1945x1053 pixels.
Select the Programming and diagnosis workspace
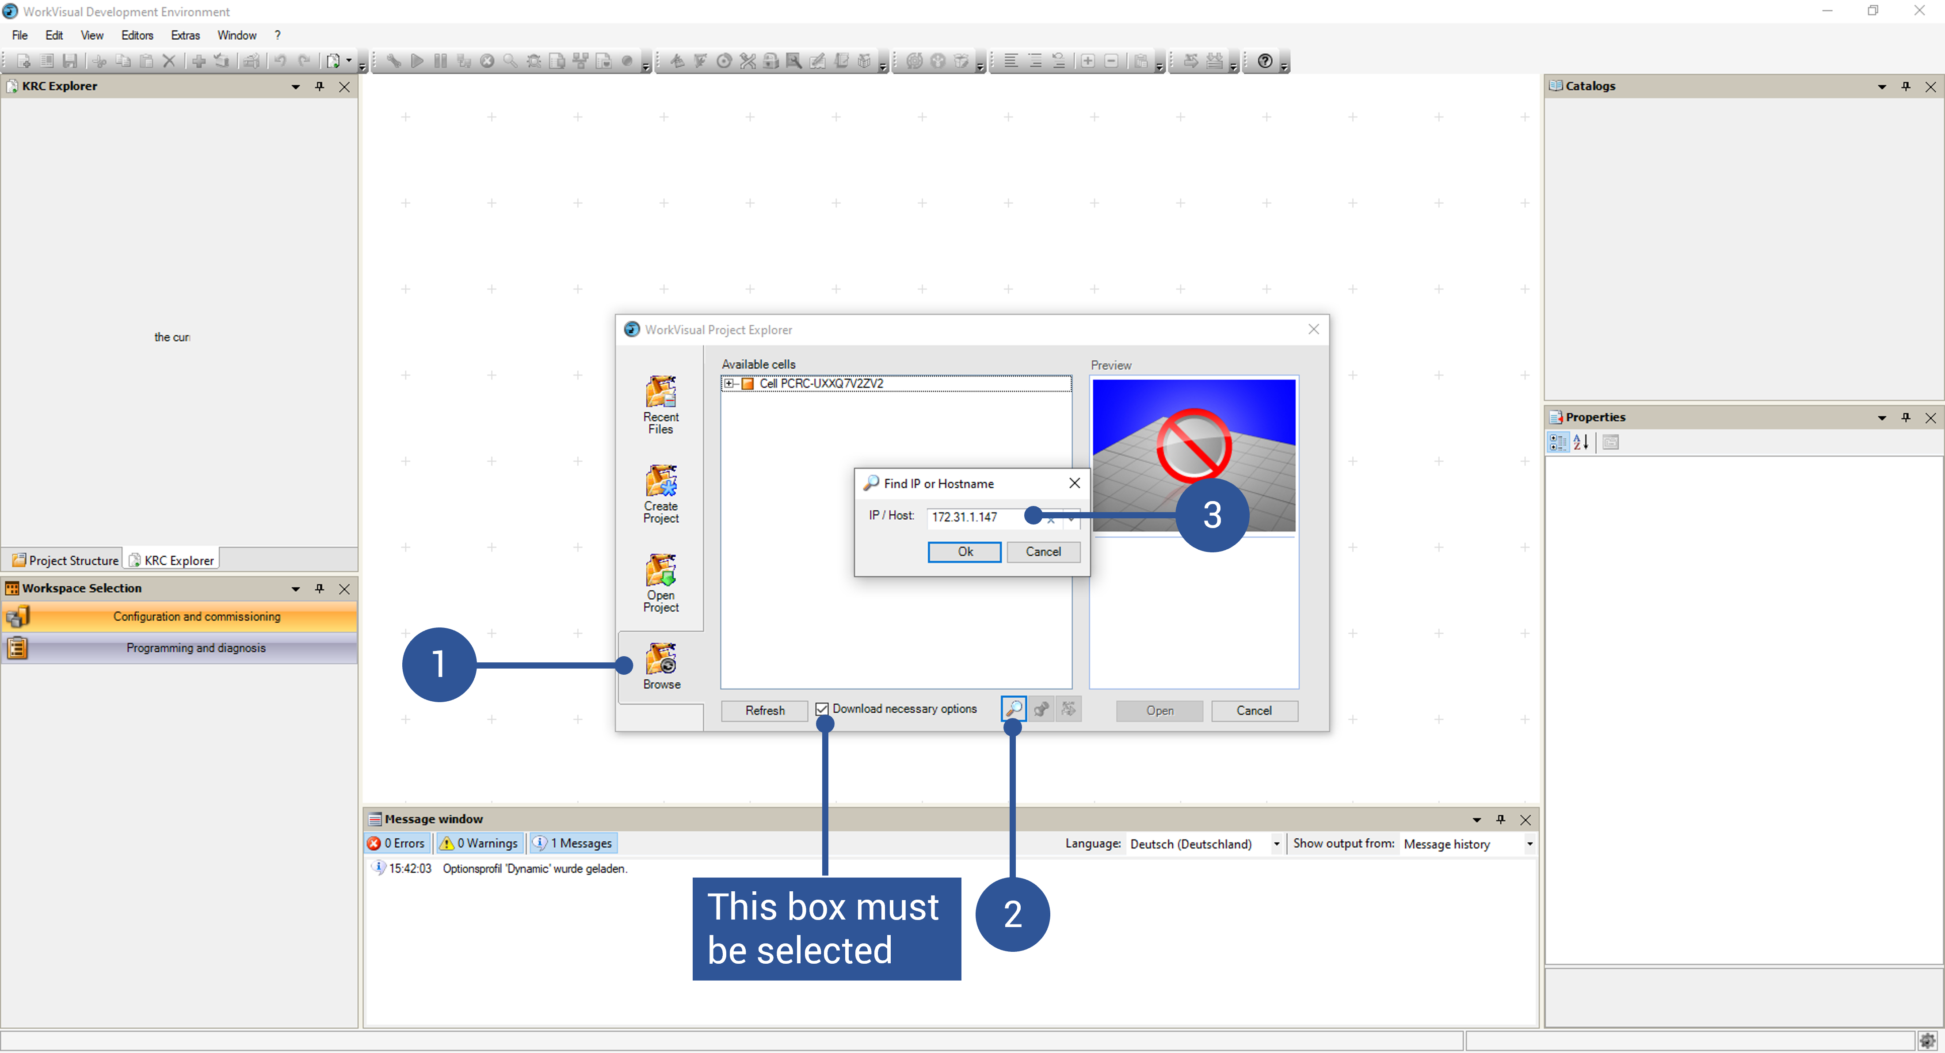(196, 648)
